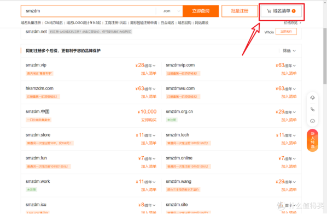
Task: Expand the price dropdown for smzdm.wang
Action: click(x=294, y=182)
